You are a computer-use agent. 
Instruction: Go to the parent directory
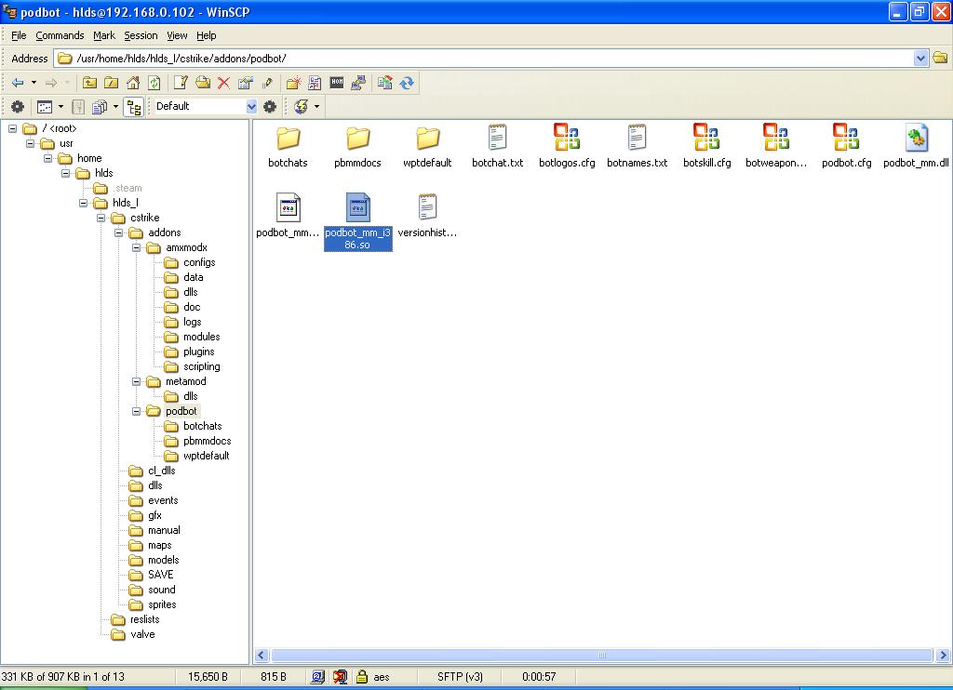pyautogui.click(x=90, y=83)
